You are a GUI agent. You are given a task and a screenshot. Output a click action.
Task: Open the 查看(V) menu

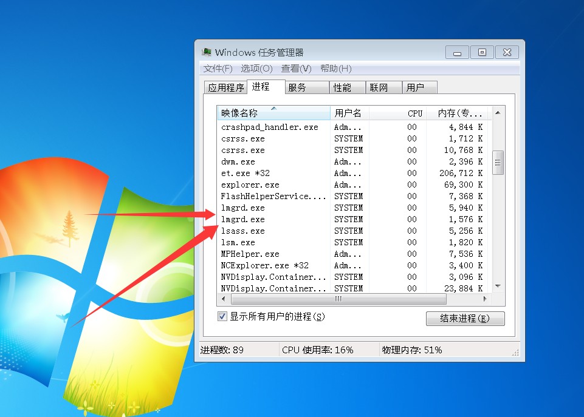[296, 69]
